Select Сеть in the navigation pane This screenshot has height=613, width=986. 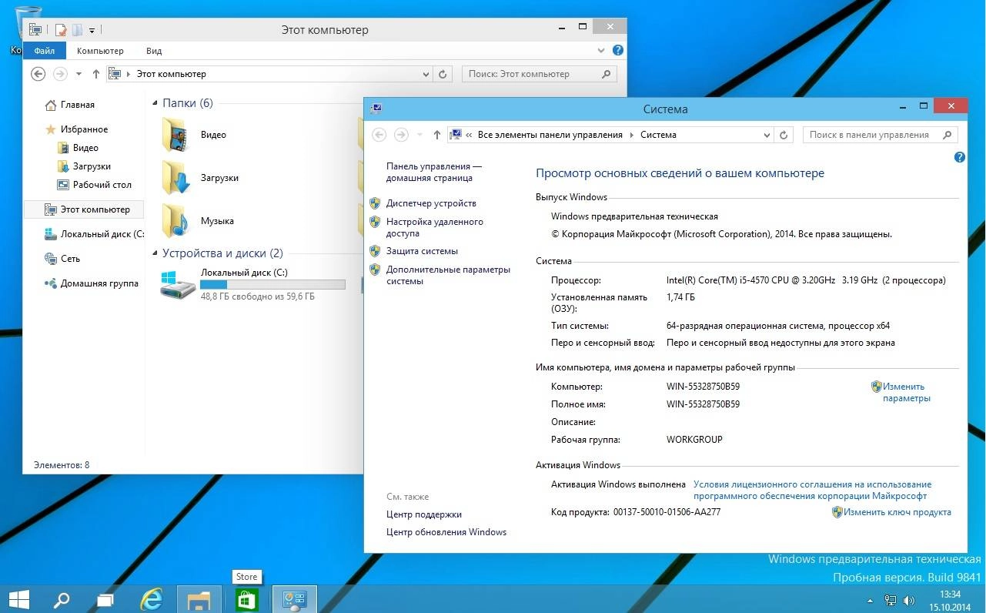pos(70,259)
